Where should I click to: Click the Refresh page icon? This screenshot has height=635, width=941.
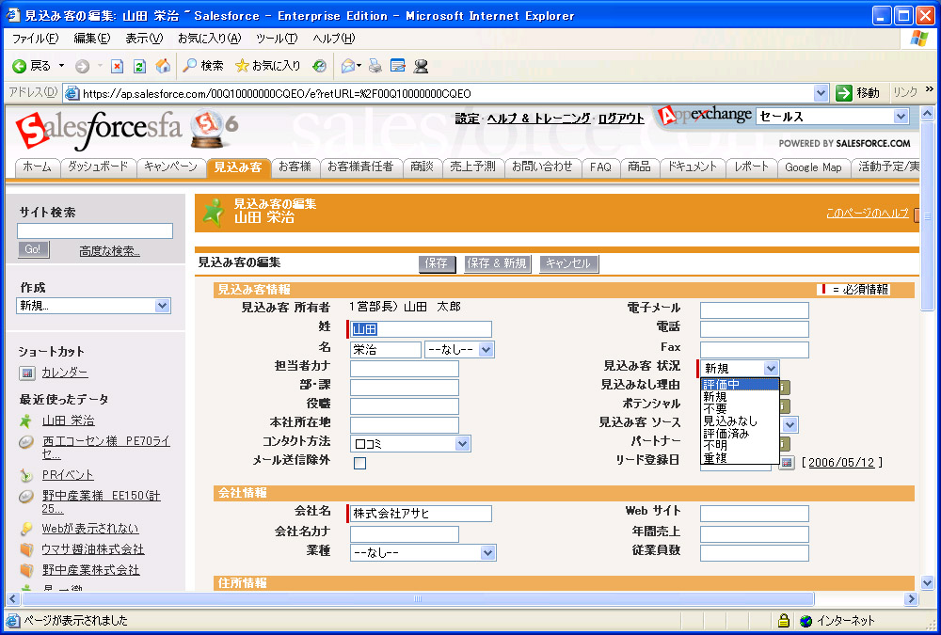click(139, 66)
